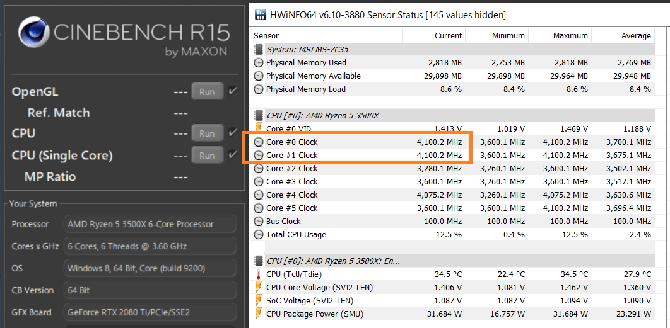Select the Physical Memory Used row label

(x=306, y=63)
